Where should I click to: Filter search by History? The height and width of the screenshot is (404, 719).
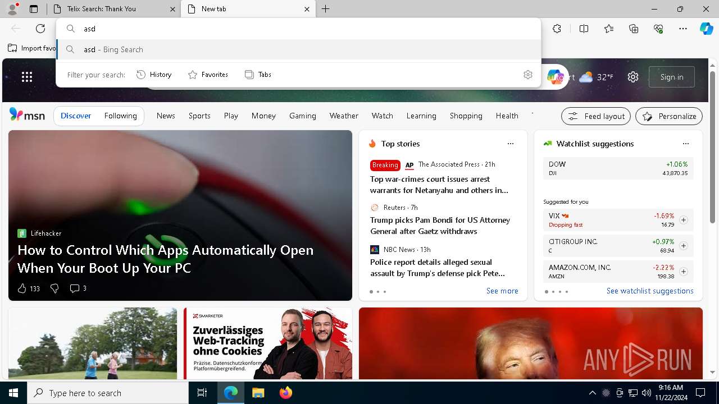(154, 75)
